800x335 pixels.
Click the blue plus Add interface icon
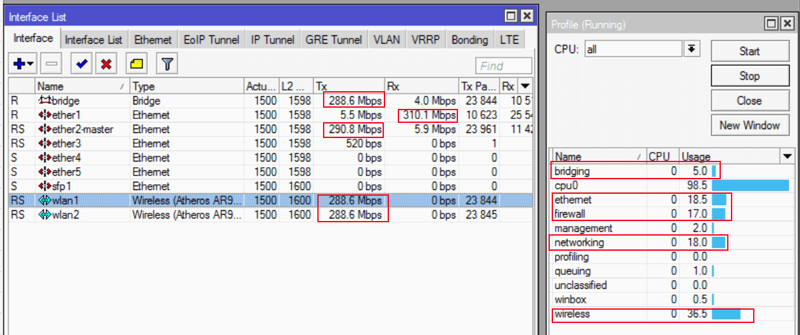click(x=18, y=63)
